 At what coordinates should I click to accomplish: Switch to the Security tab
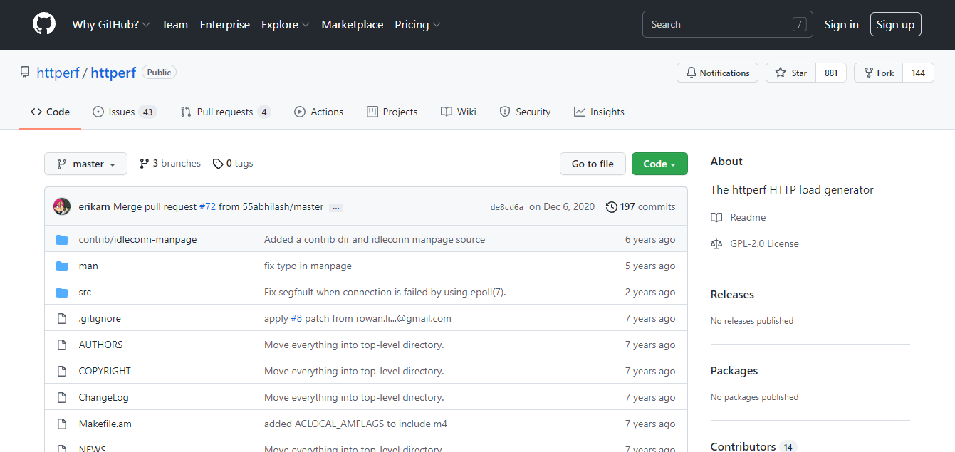pos(526,112)
